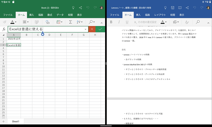Screen dimensions: 212x127
Task: Toggle bold formatting in Word
Action: click(x=111, y=22)
